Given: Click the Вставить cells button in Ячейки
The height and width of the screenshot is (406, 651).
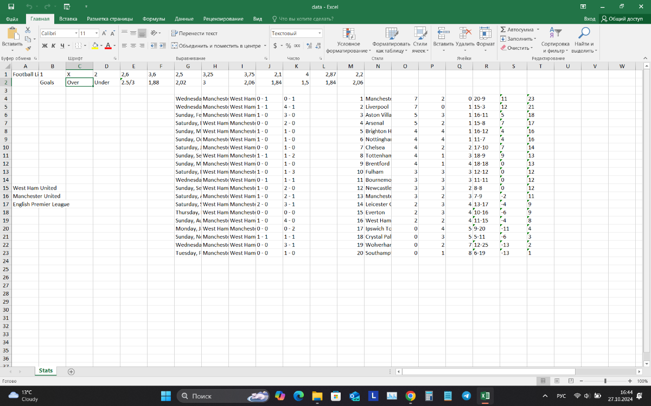Looking at the screenshot, I should 443,40.
